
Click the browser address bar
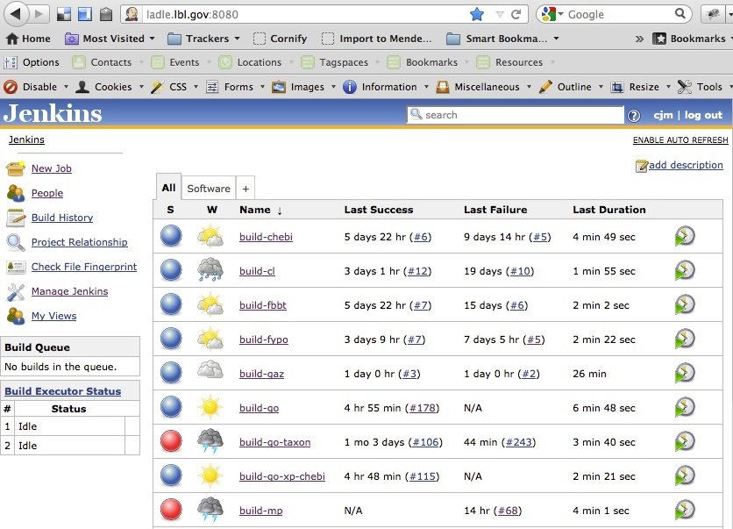tap(306, 15)
